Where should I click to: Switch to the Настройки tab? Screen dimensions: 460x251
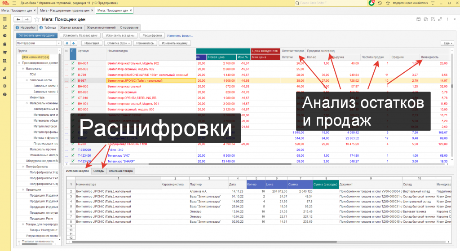[26, 27]
